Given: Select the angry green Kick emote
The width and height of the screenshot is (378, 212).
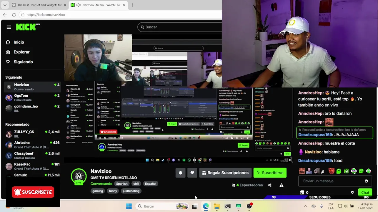Looking at the screenshot, I should (346, 171).
